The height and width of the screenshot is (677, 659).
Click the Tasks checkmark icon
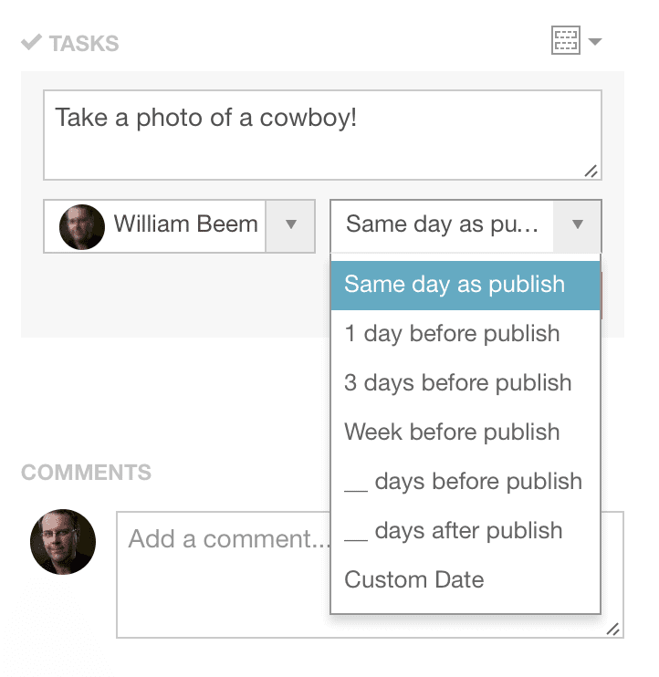pos(32,42)
